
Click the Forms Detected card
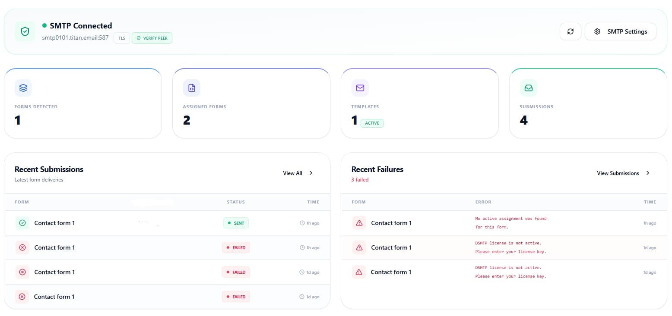[83, 103]
